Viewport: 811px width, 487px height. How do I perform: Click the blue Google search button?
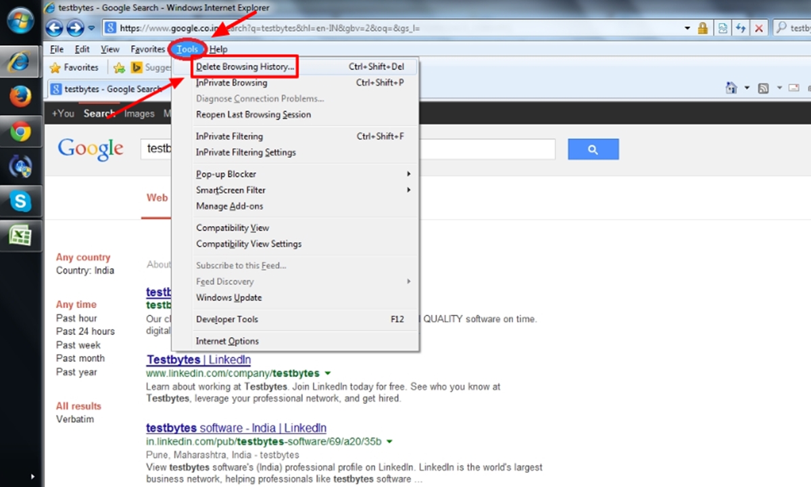point(593,149)
